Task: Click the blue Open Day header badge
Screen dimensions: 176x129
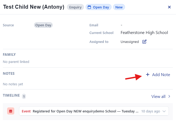Action: (99, 7)
